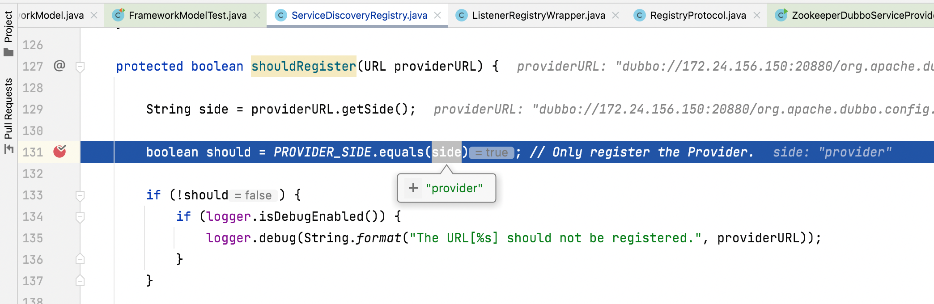
Task: Click the "provider" value in the popup
Action: [x=454, y=188]
